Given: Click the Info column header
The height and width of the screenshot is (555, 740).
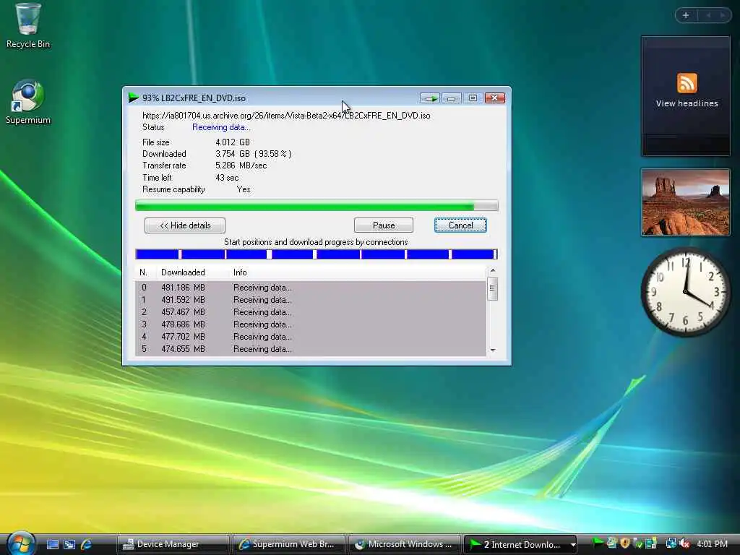Looking at the screenshot, I should point(240,272).
